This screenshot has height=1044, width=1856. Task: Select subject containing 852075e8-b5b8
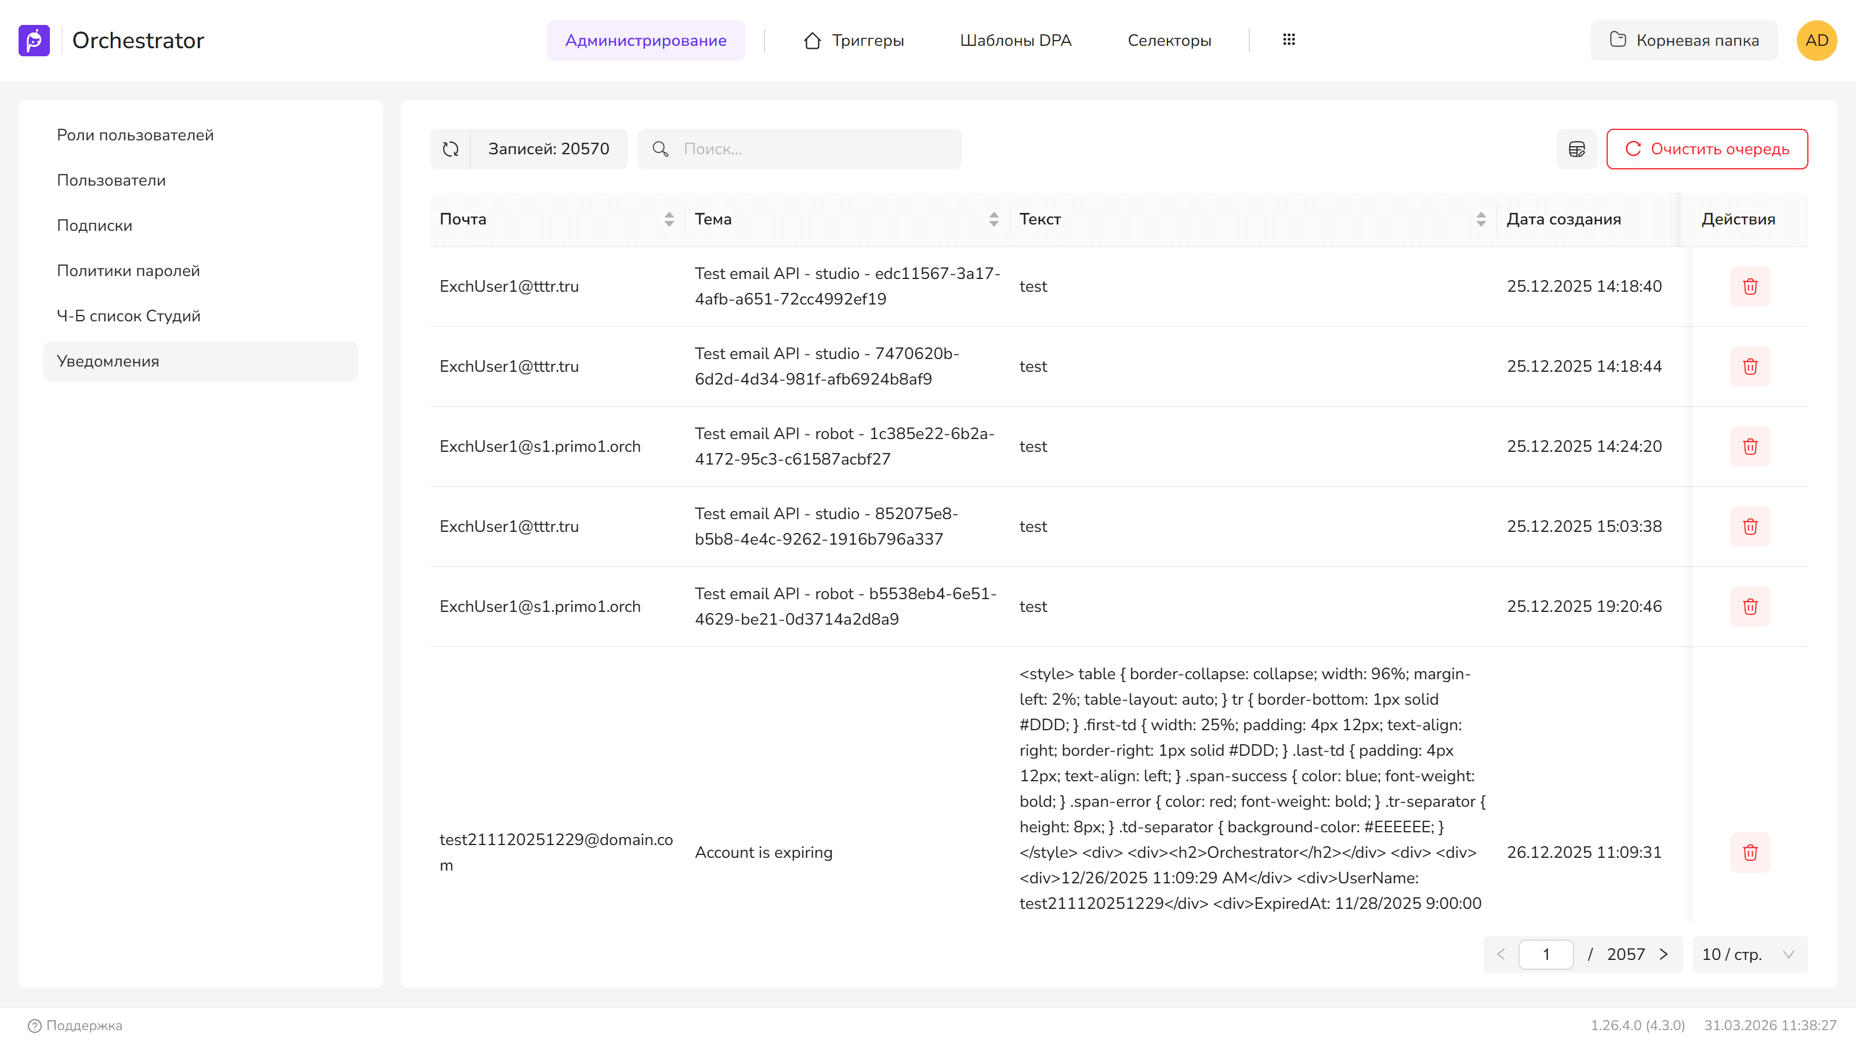click(826, 527)
